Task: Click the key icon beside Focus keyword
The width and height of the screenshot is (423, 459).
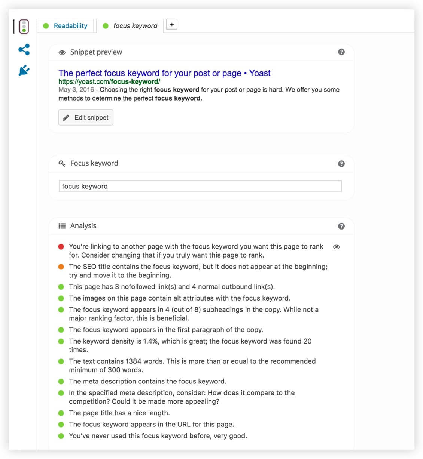Action: 62,164
